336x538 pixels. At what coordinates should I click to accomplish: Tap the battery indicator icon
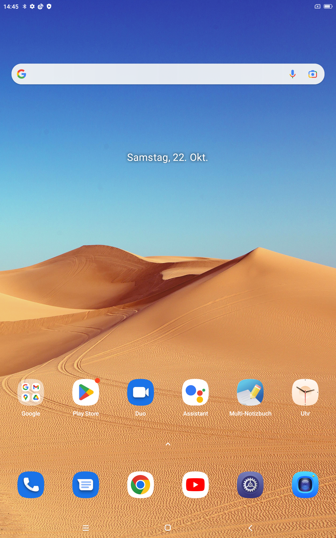328,6
